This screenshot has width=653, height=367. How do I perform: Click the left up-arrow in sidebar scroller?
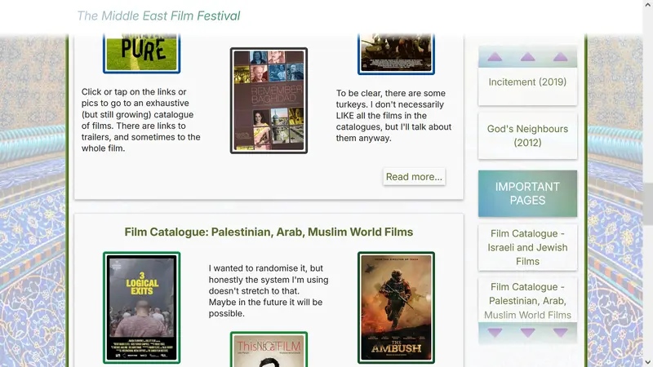pyautogui.click(x=495, y=57)
